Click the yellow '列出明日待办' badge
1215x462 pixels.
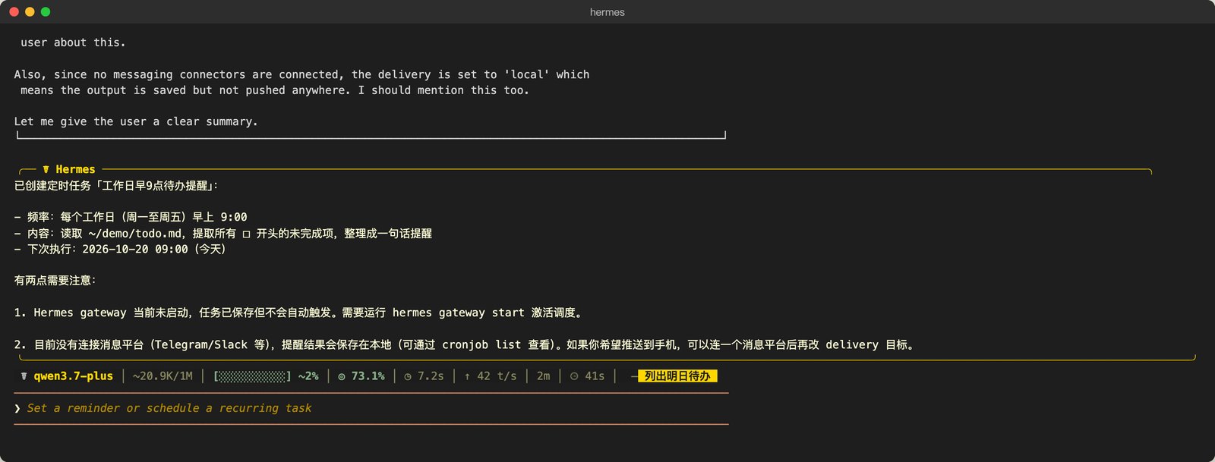(x=677, y=376)
